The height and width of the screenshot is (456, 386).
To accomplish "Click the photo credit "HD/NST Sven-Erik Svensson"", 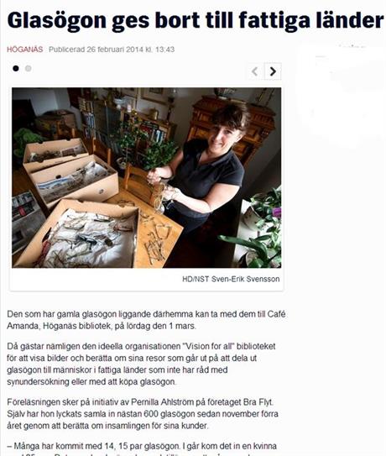I will (231, 279).
